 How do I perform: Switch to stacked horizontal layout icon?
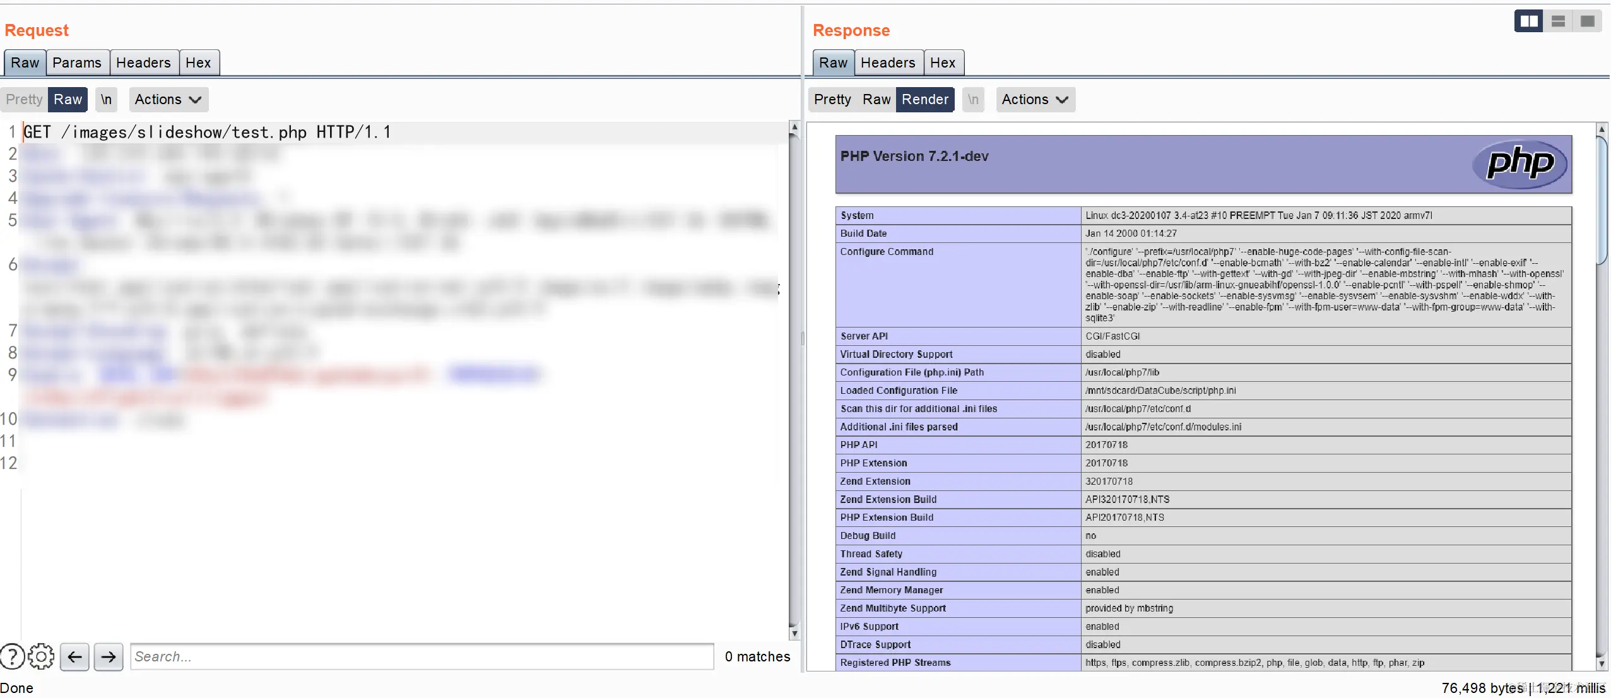pos(1558,21)
